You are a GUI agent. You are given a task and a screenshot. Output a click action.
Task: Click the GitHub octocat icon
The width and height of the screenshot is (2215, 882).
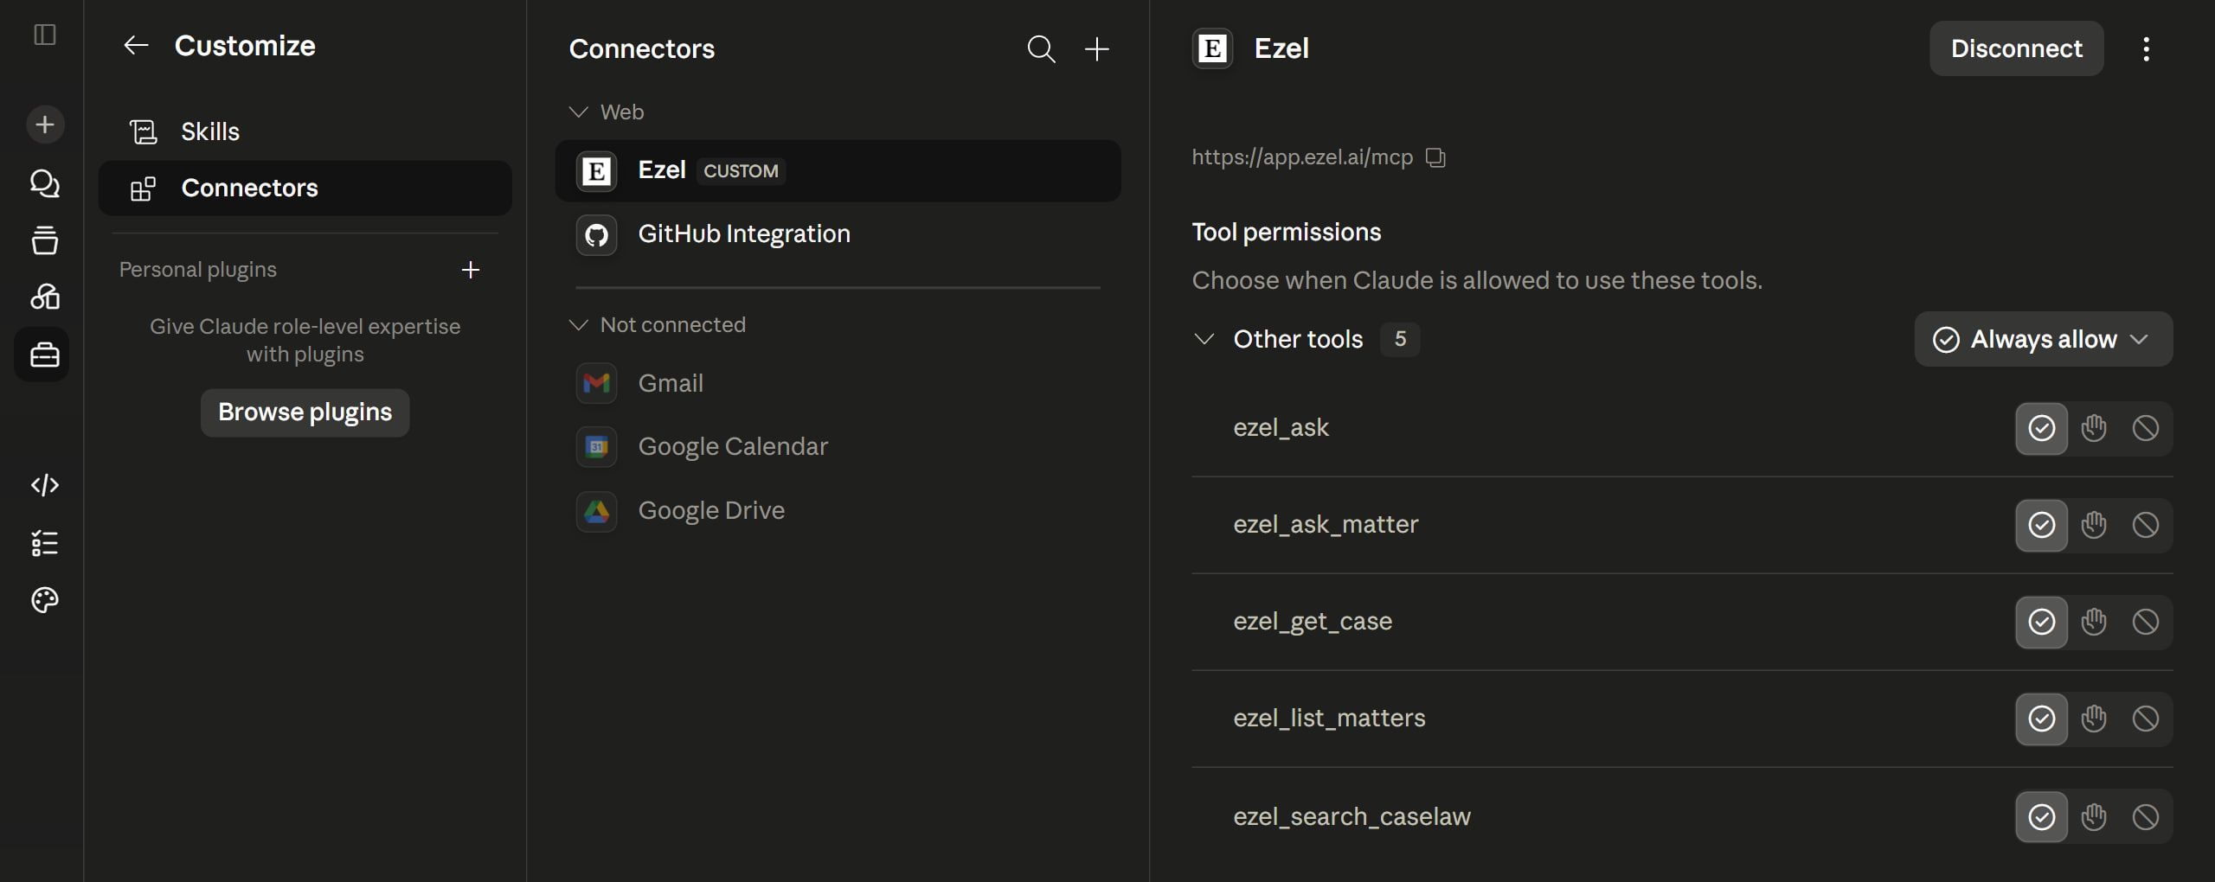pyautogui.click(x=596, y=234)
